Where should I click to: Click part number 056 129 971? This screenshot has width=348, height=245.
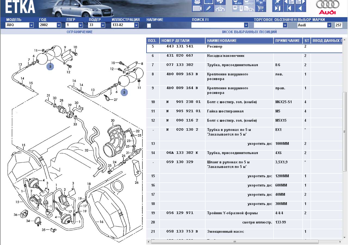coord(180,213)
